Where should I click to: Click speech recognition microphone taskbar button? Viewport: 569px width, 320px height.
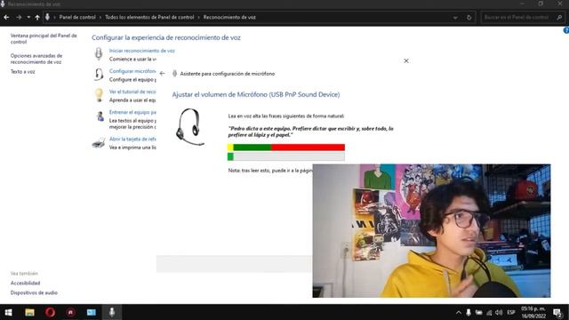[112, 312]
